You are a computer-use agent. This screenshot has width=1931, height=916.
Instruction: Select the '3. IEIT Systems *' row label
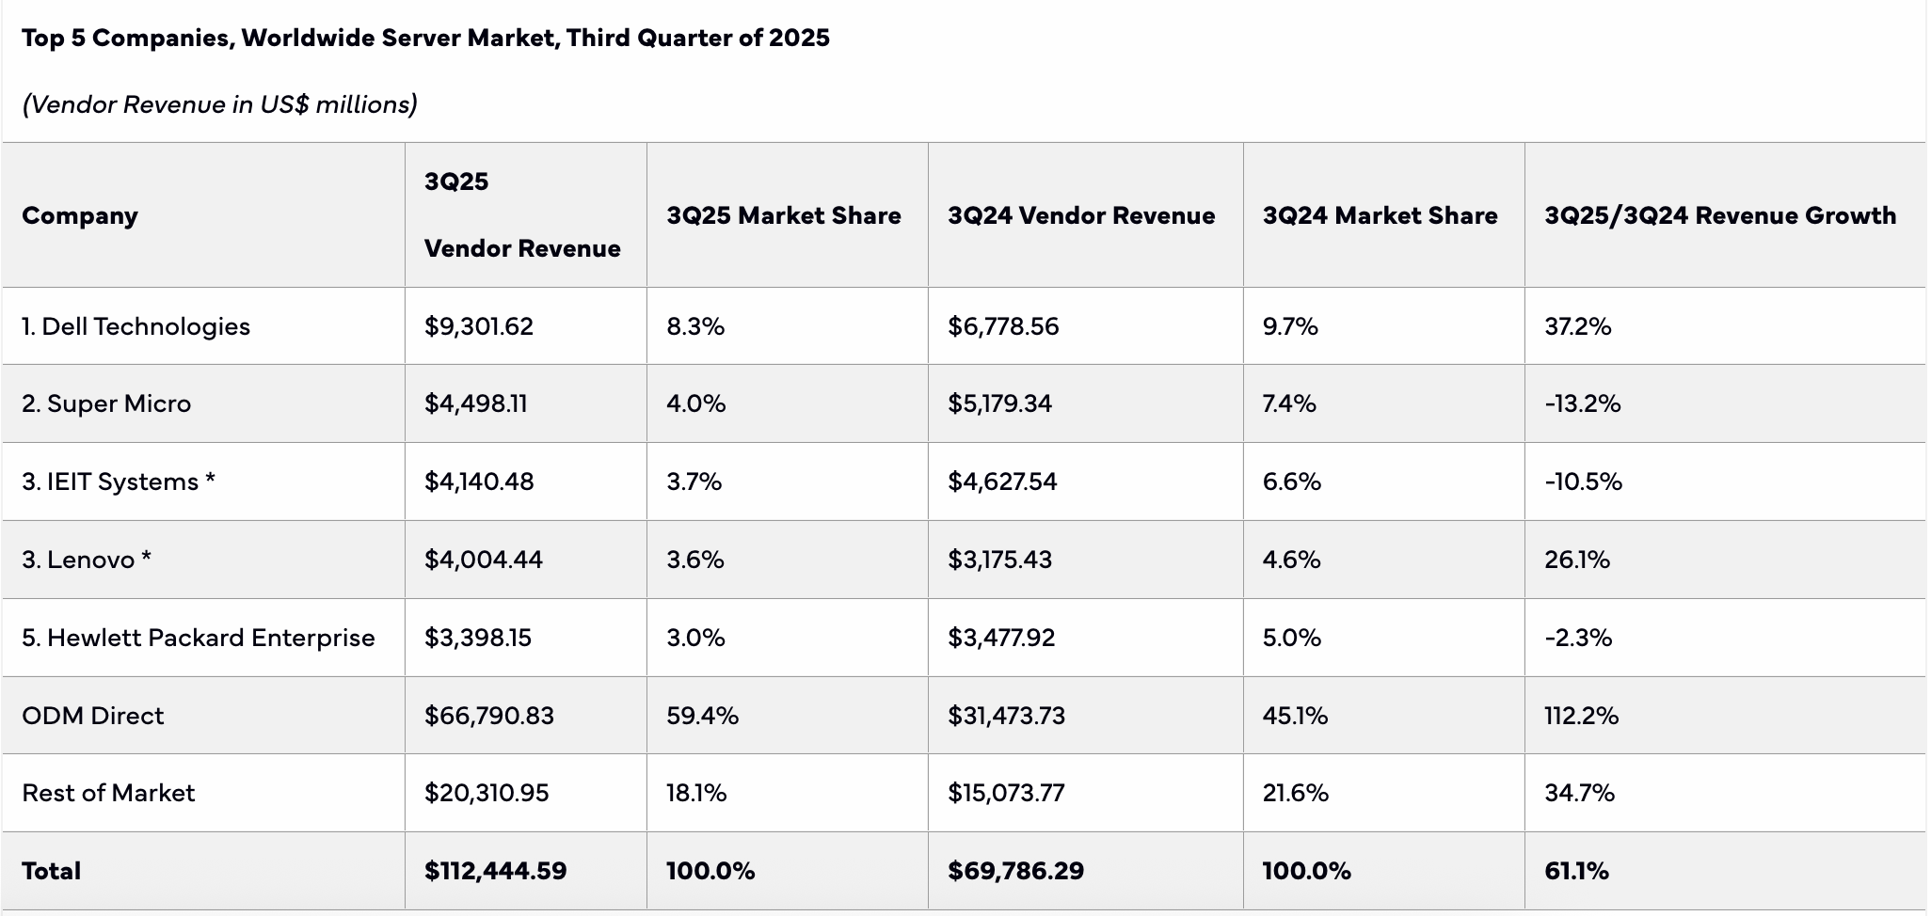click(x=119, y=482)
